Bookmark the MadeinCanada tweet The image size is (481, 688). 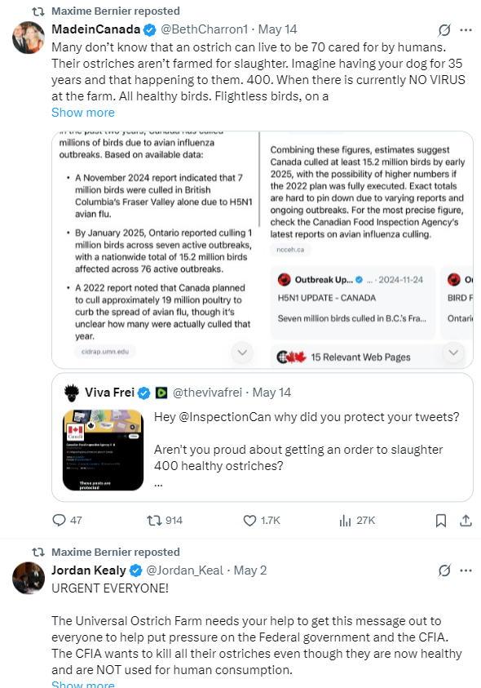pyautogui.click(x=441, y=521)
